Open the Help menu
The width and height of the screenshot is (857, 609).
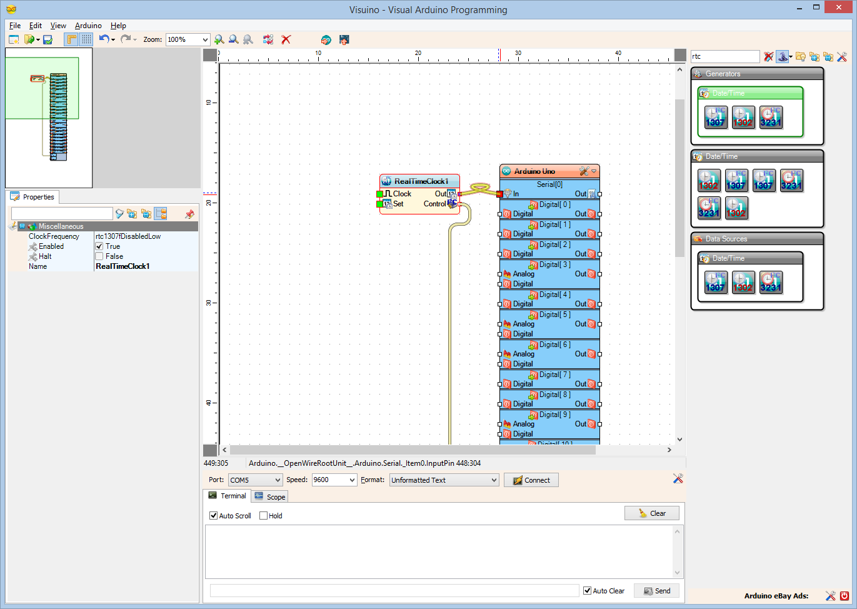(118, 26)
